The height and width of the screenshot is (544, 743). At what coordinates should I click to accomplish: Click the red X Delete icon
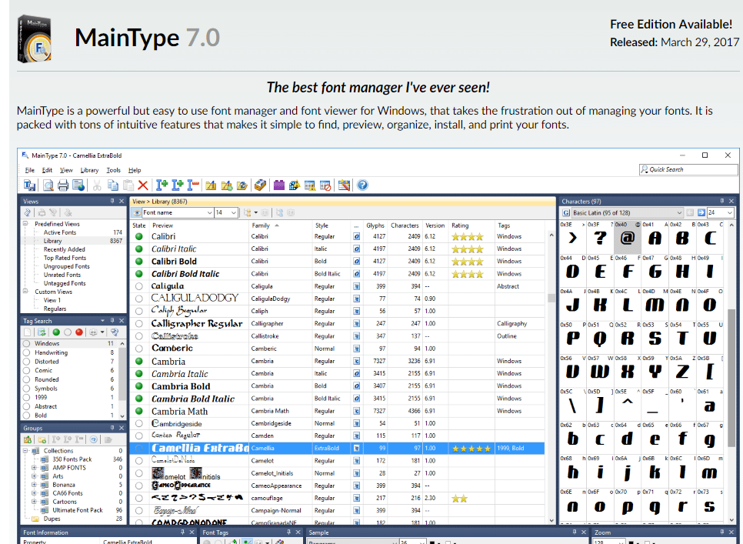pos(142,185)
